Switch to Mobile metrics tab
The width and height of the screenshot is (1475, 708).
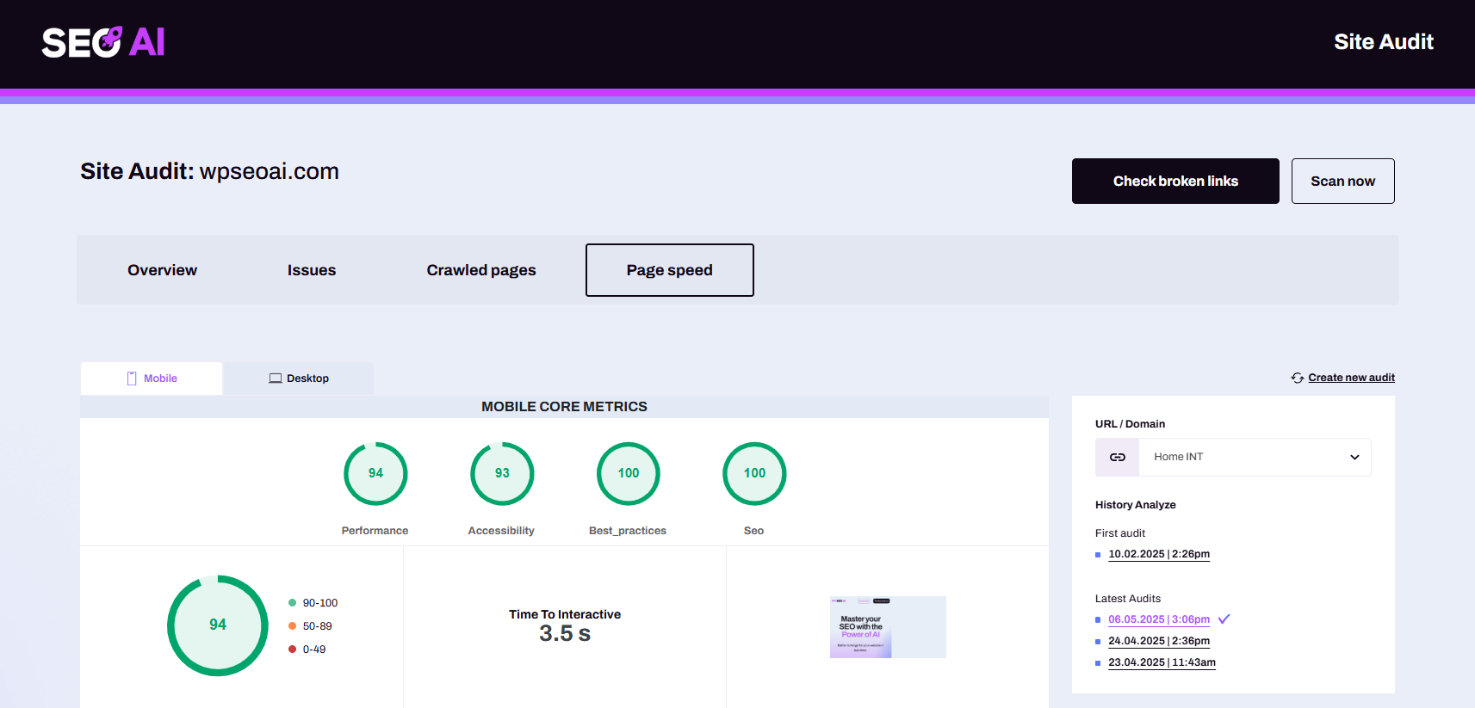tap(152, 379)
